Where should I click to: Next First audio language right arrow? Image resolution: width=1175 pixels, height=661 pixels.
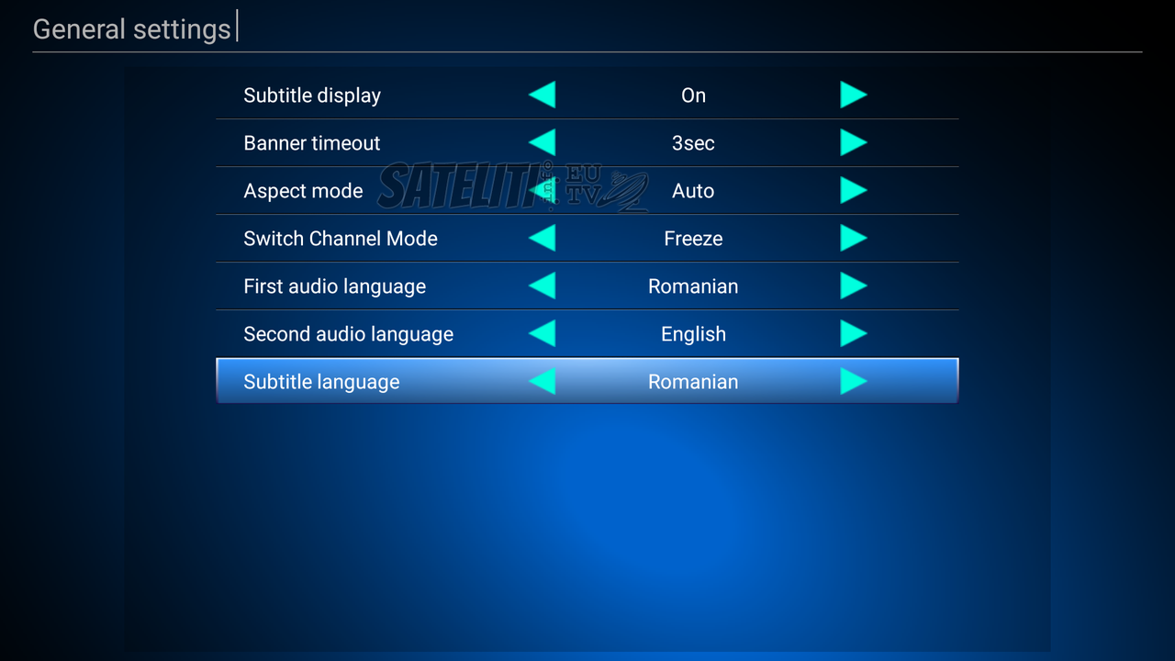pyautogui.click(x=854, y=286)
